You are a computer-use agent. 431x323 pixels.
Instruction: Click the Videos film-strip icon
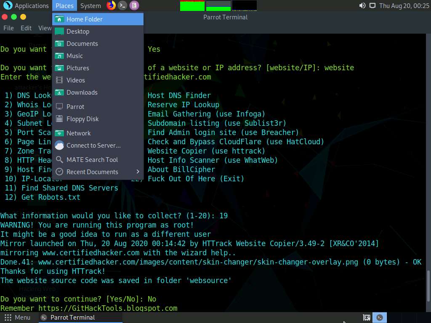pos(59,80)
